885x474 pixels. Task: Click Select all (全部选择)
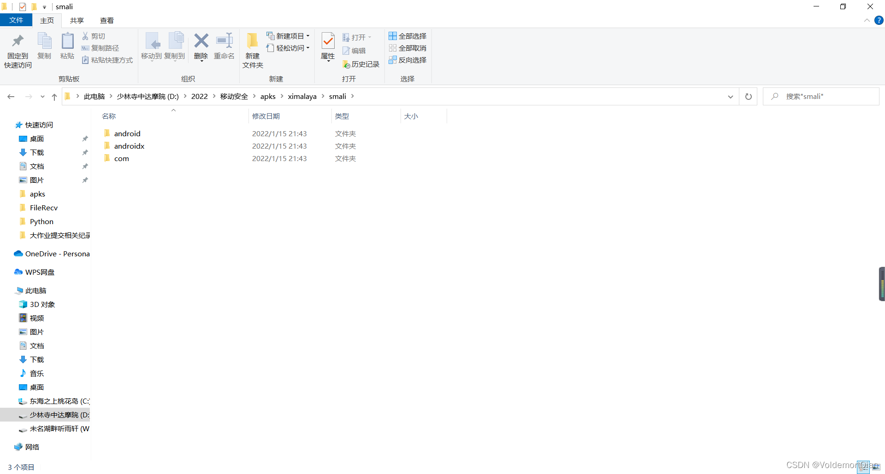[x=407, y=36]
